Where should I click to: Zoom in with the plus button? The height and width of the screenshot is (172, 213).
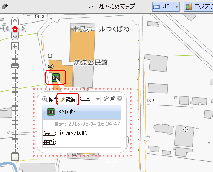(15, 46)
